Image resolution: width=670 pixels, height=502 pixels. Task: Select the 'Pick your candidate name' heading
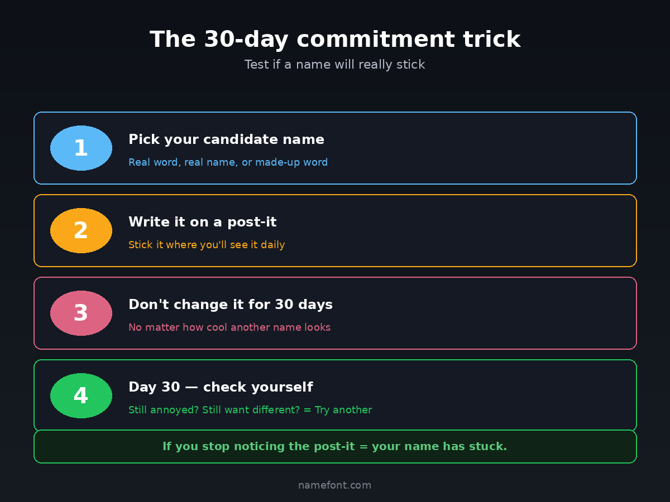[226, 139]
